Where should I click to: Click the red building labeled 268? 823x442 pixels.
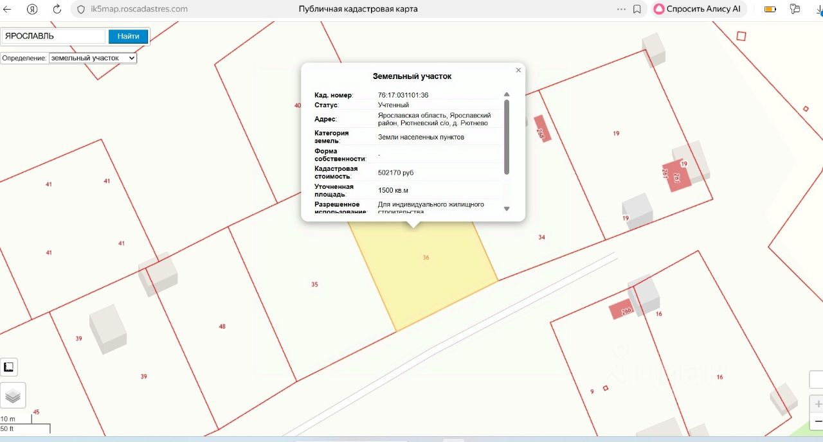(x=543, y=128)
